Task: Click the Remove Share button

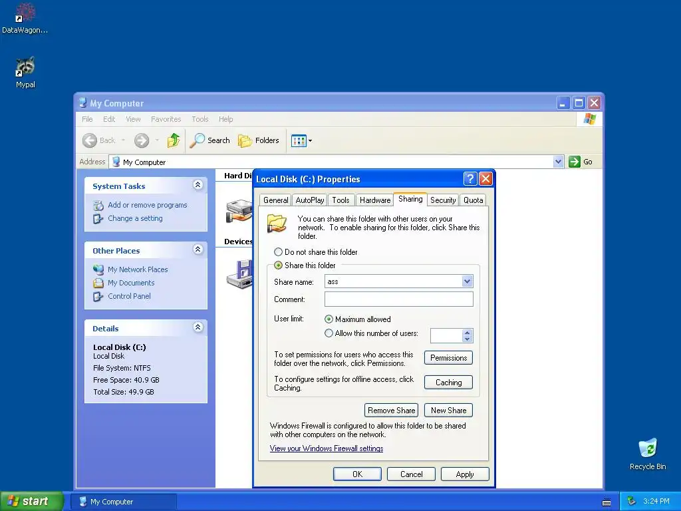Action: (391, 410)
